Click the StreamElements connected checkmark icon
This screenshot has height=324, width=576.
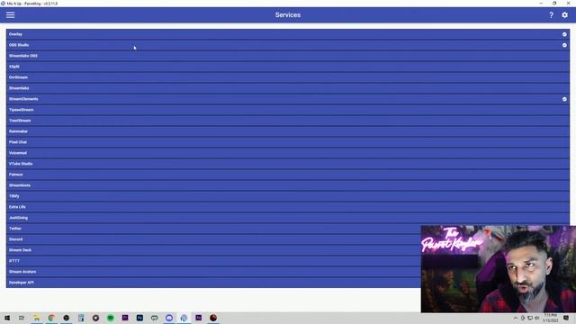click(x=564, y=99)
